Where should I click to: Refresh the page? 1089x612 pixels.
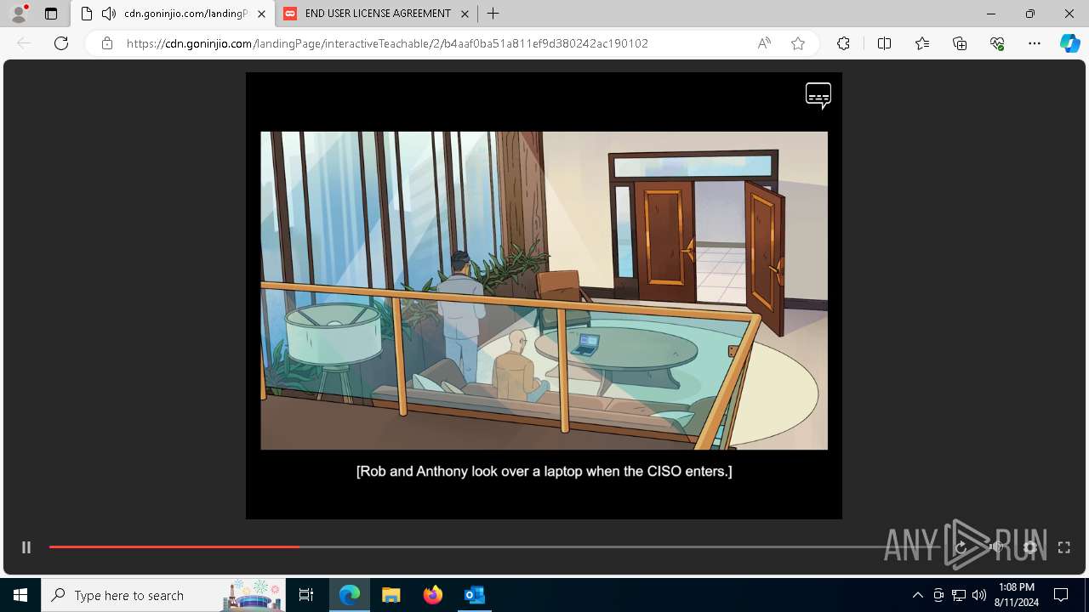click(61, 43)
